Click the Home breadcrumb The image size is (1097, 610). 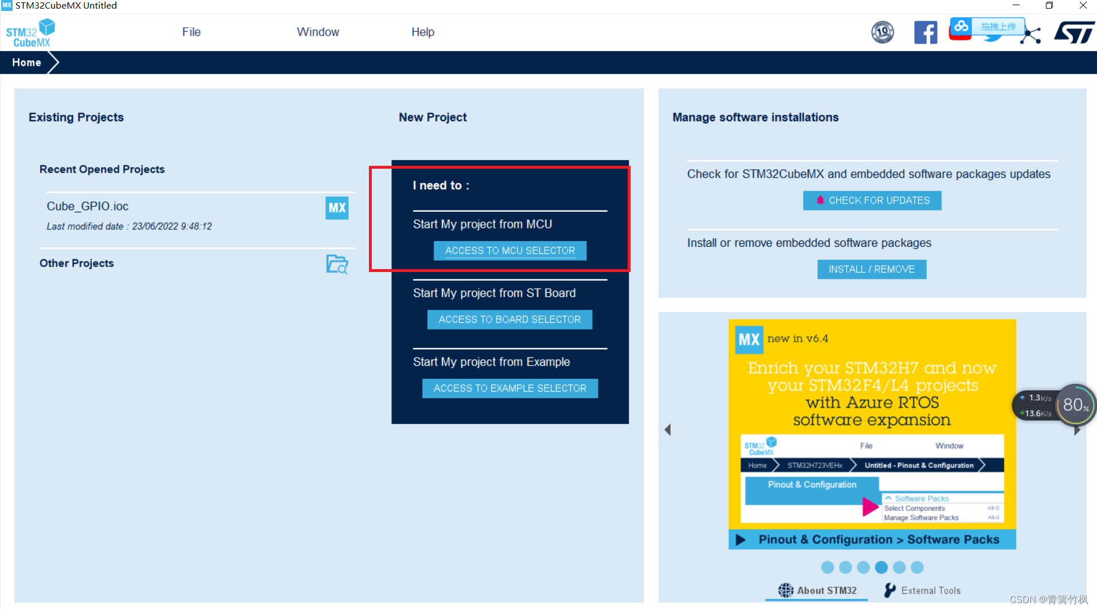pos(26,63)
